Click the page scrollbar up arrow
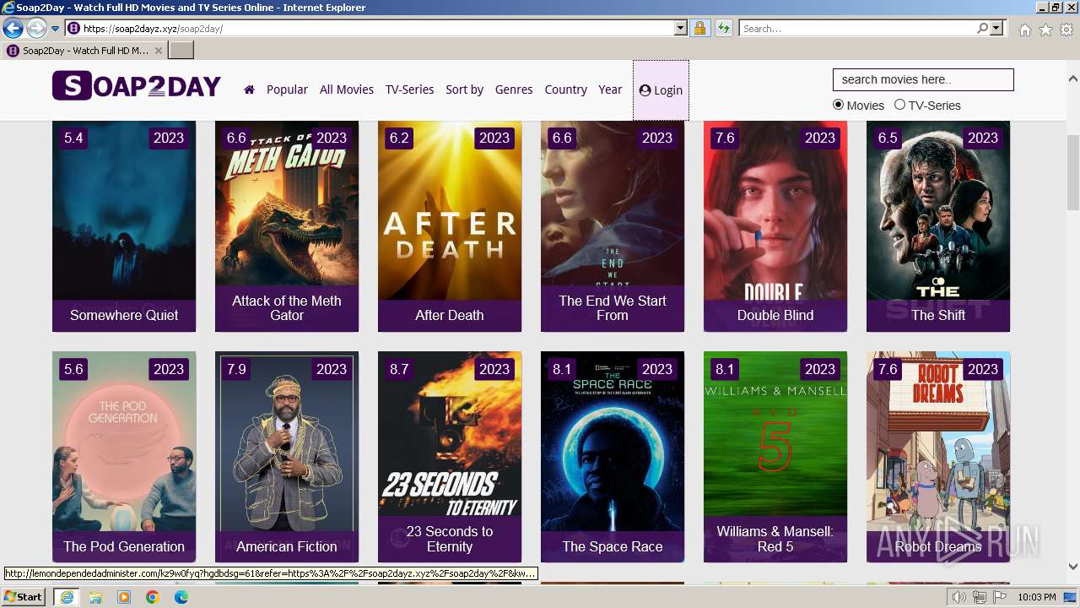The image size is (1080, 608). [1073, 79]
